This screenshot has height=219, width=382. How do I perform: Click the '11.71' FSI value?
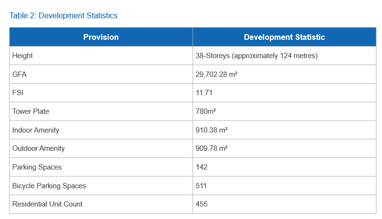click(x=204, y=93)
